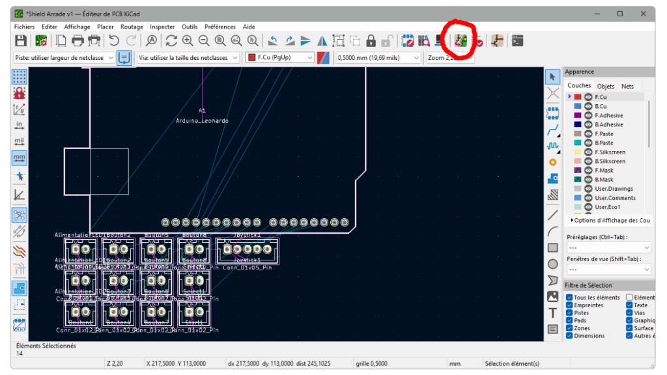Expand the Préréglages presets dropdown

pos(609,247)
